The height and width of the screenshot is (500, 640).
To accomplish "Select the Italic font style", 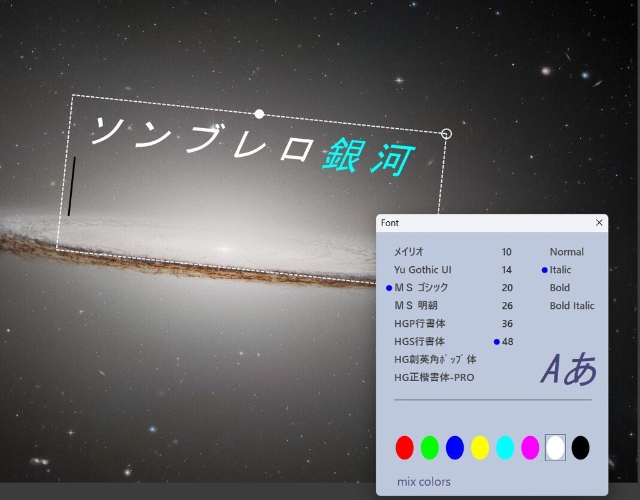I will point(560,270).
